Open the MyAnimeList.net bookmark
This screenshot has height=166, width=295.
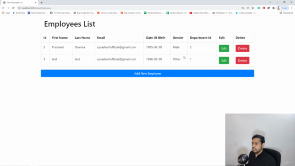tap(38, 13)
